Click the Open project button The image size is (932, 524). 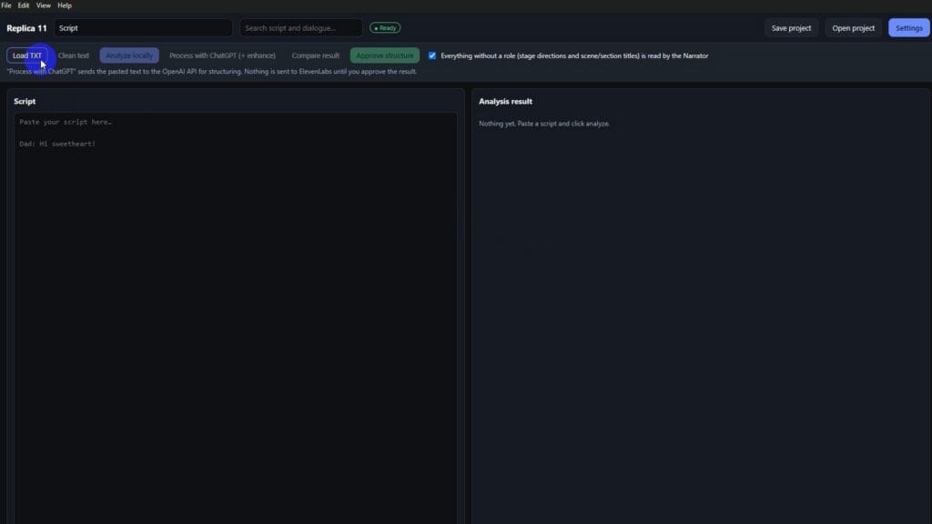[853, 28]
